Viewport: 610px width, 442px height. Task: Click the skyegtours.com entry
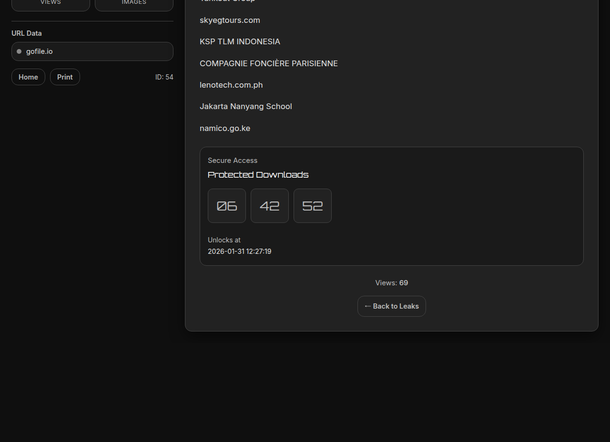pos(230,20)
